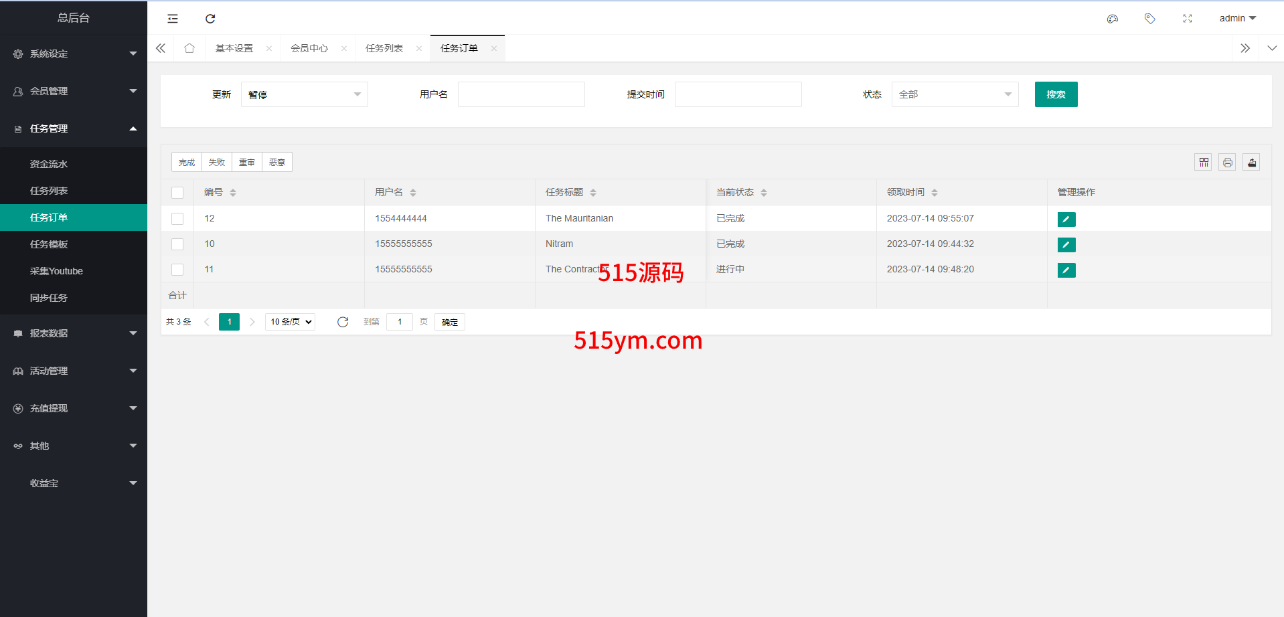Image resolution: width=1284 pixels, height=617 pixels.
Task: Open 任务模板 in the sidebar menu
Action: click(x=49, y=244)
